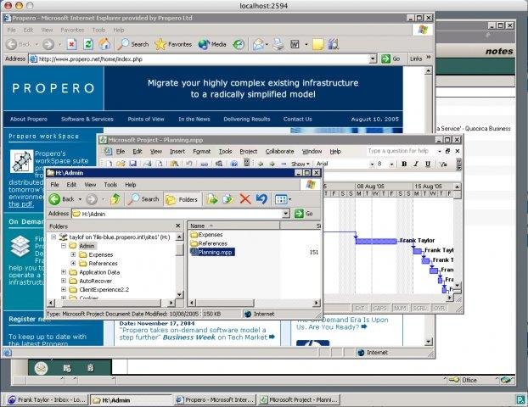Open Tools menu in H:\Admin window
The height and width of the screenshot is (407, 528).
click(110, 185)
